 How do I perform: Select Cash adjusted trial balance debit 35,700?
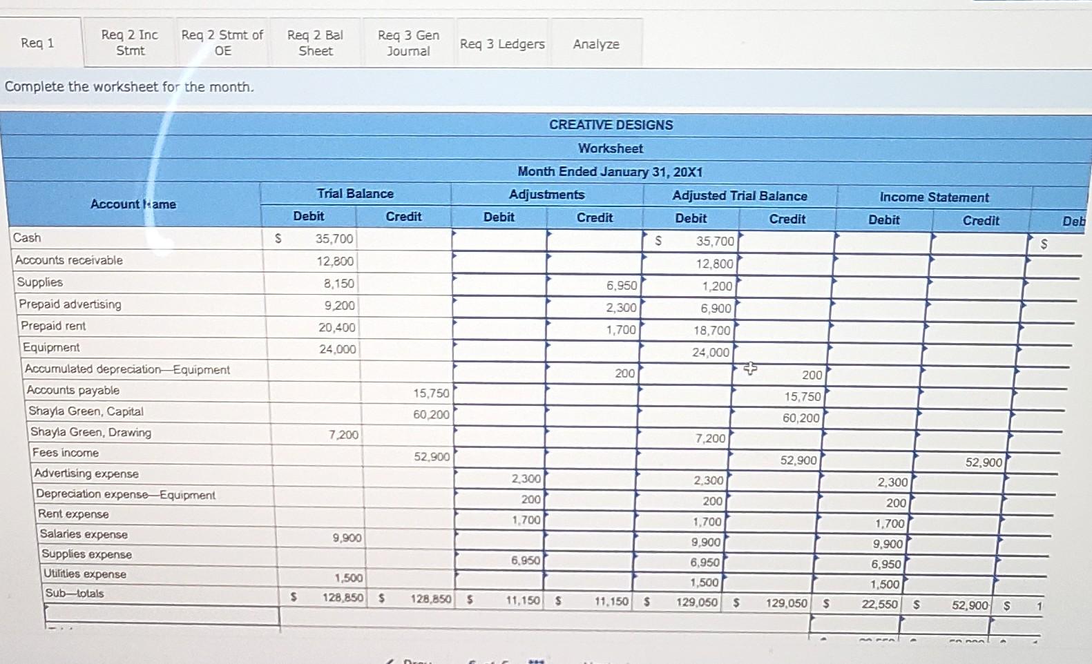[691, 241]
